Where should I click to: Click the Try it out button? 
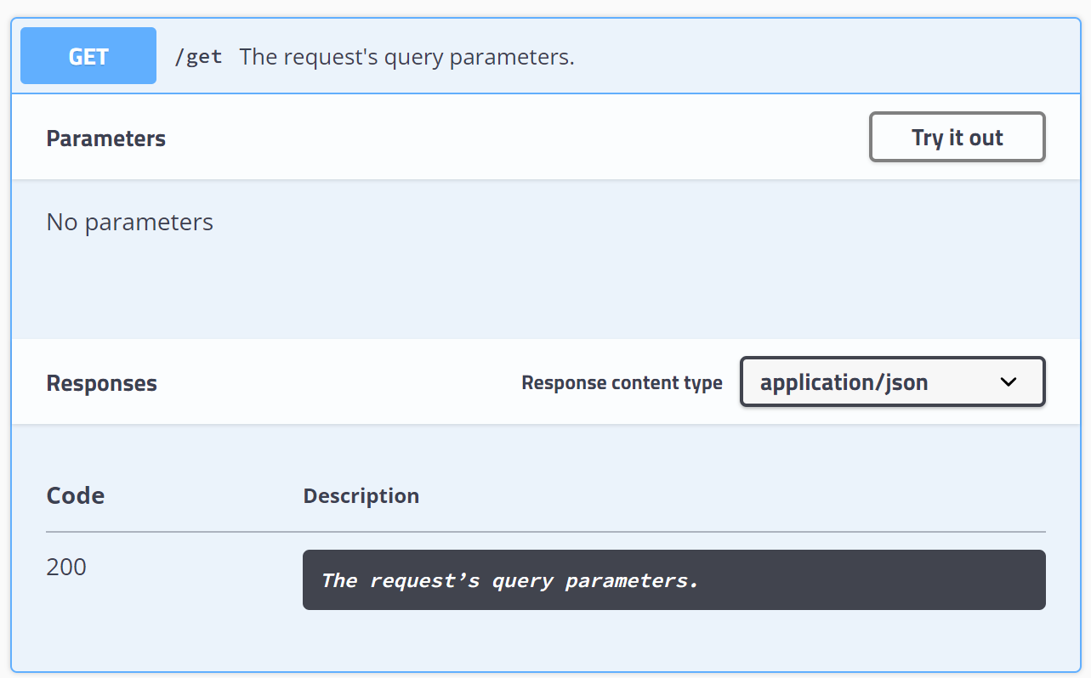click(957, 138)
